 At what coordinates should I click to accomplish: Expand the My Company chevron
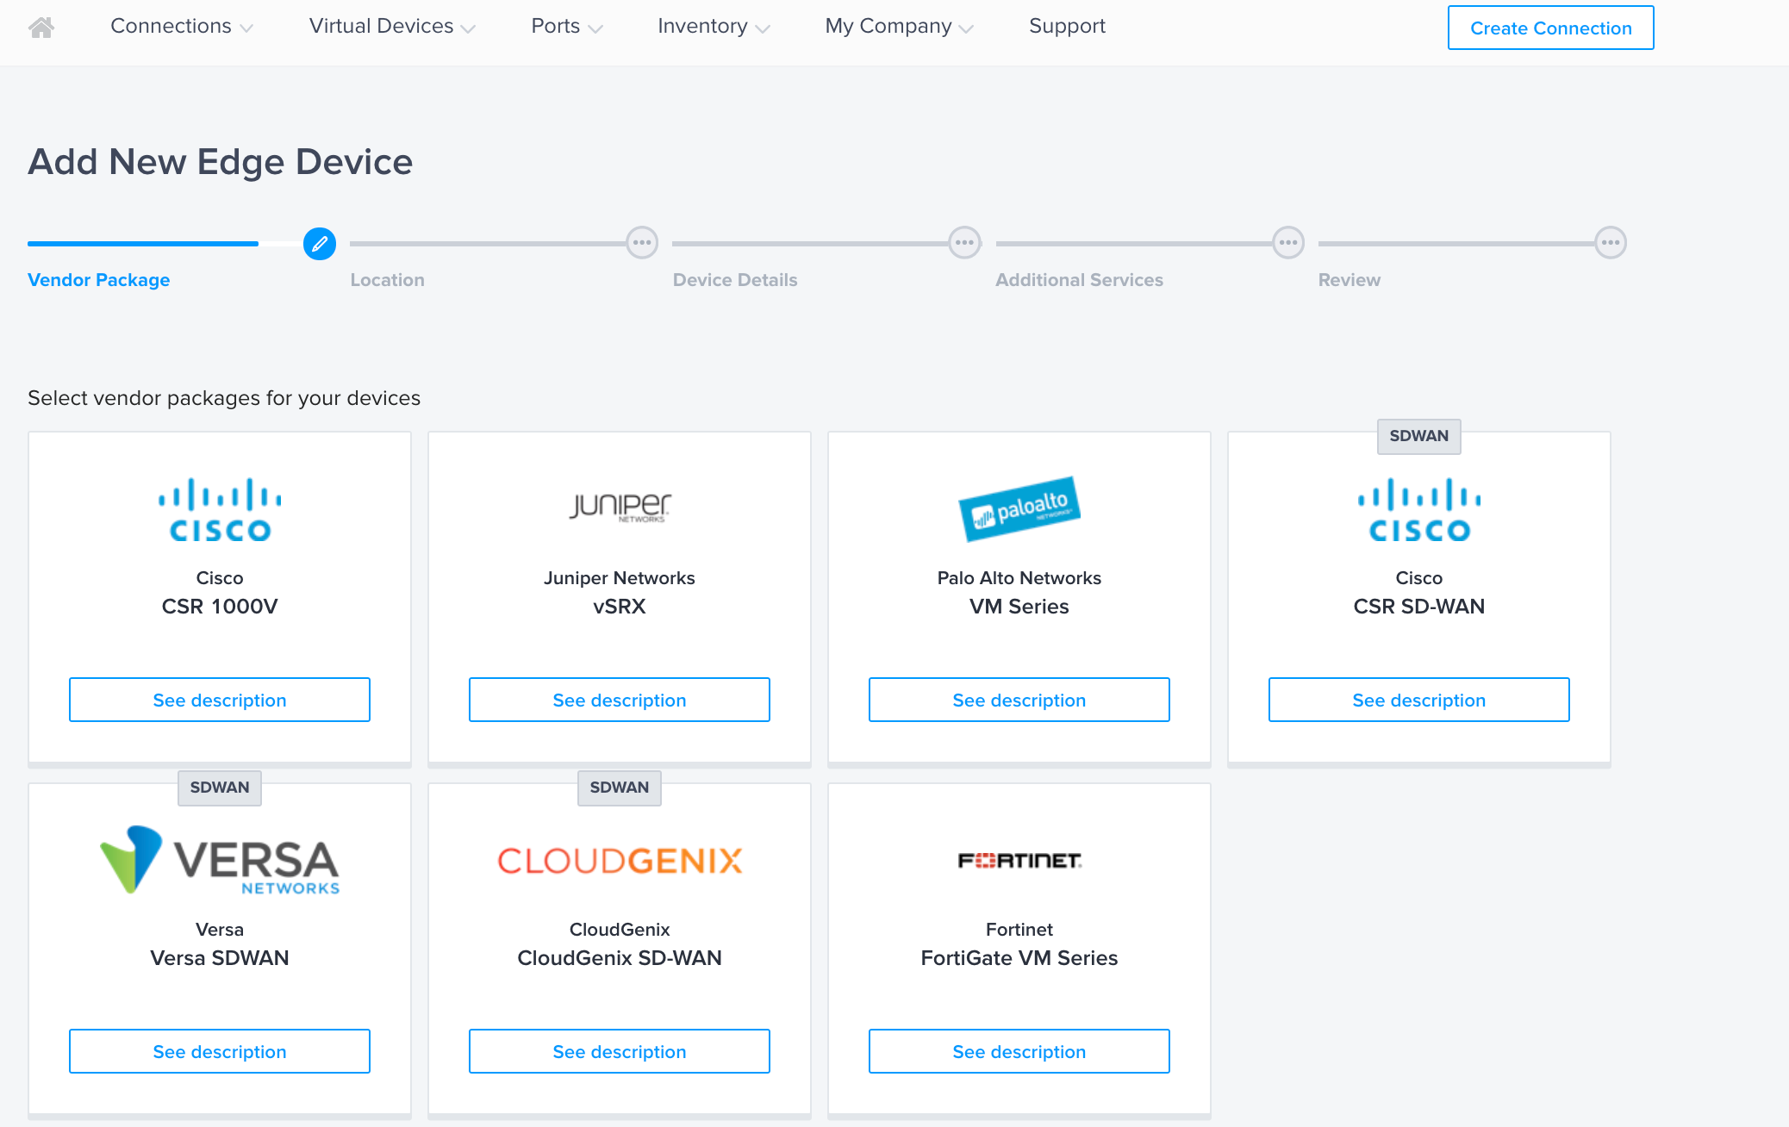point(966,28)
